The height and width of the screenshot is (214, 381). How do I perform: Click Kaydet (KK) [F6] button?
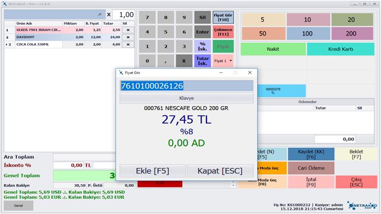[x=311, y=154]
